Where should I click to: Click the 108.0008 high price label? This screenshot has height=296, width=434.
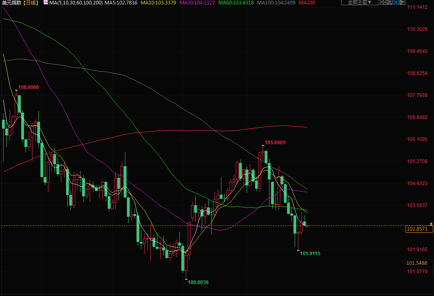[28, 87]
